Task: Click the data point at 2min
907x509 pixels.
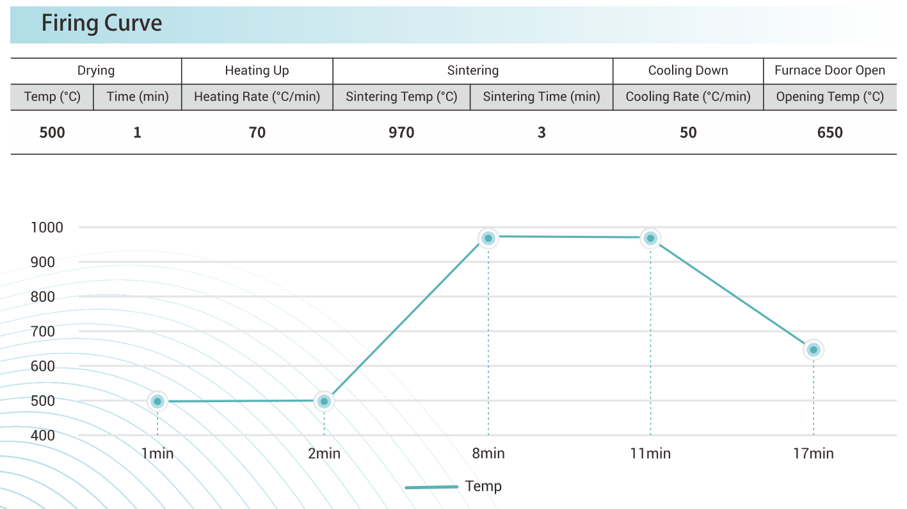Action: (325, 402)
